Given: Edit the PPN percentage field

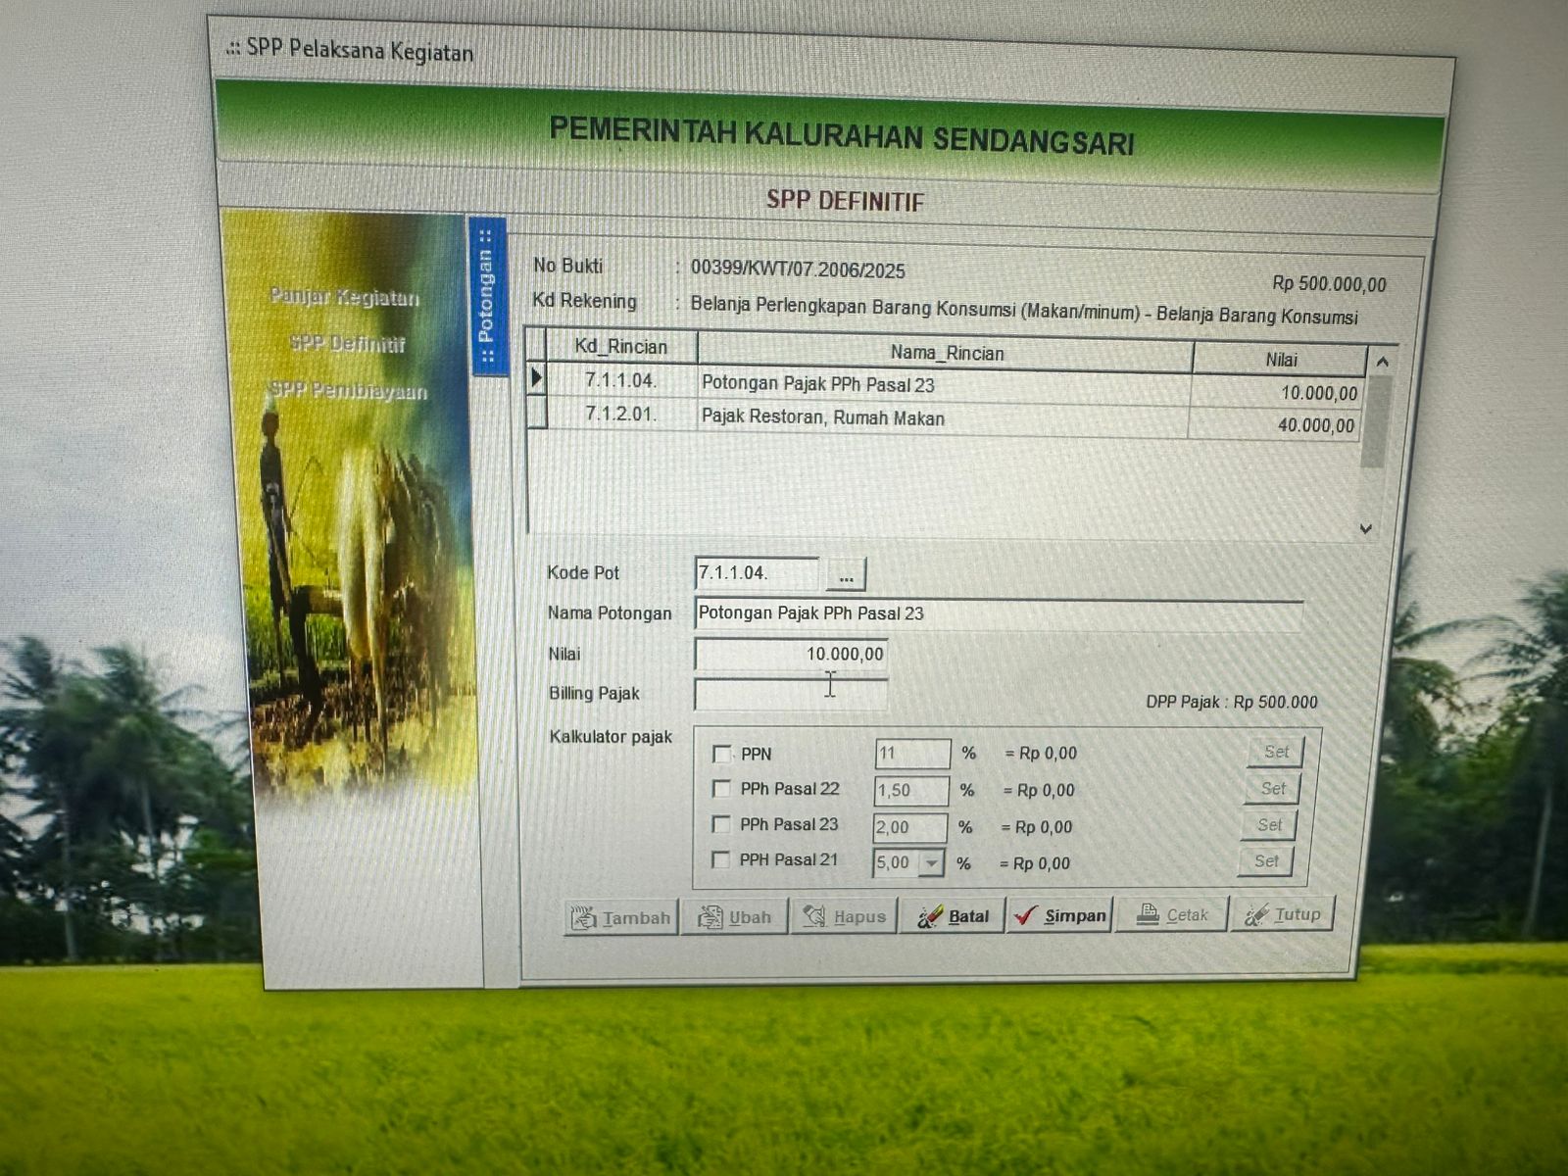Looking at the screenshot, I should (912, 754).
